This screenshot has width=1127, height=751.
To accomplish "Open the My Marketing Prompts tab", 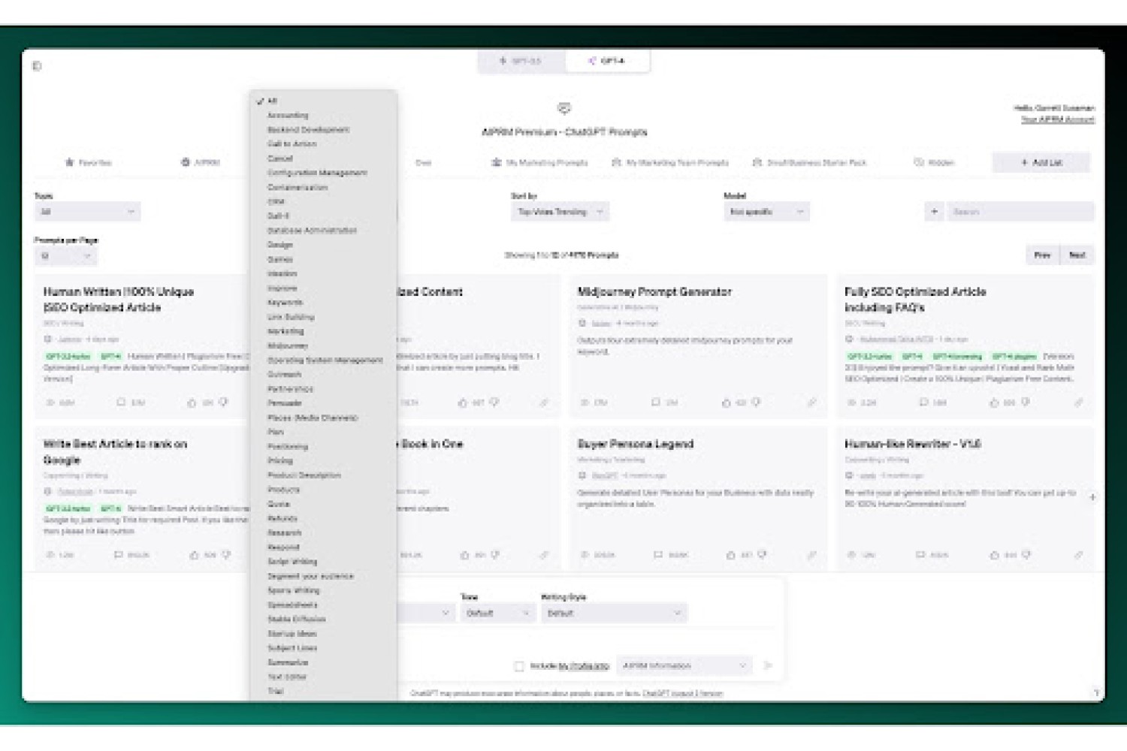I will [x=539, y=162].
